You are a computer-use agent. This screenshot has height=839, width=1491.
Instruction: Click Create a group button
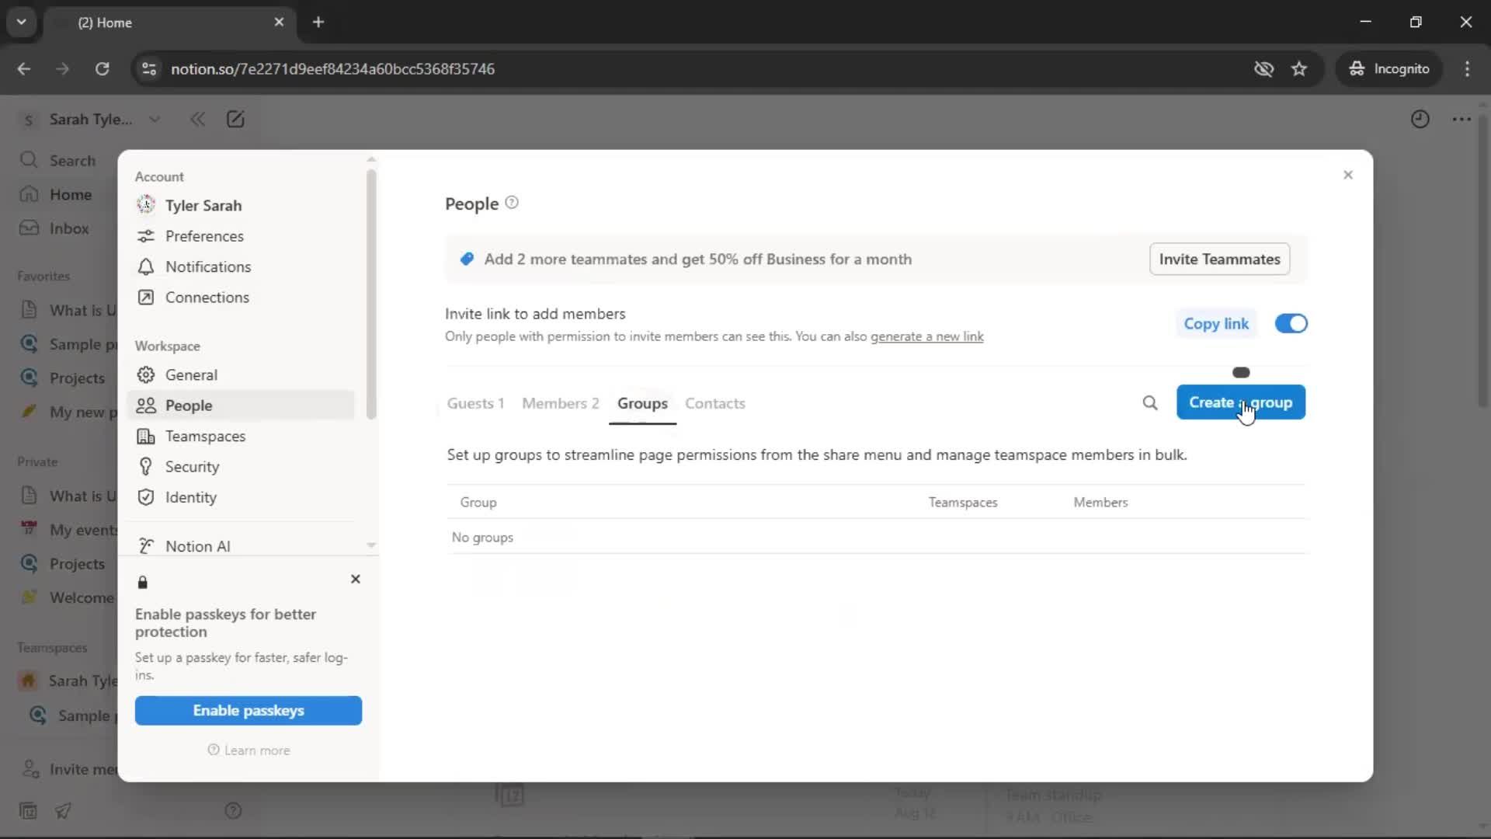point(1240,402)
